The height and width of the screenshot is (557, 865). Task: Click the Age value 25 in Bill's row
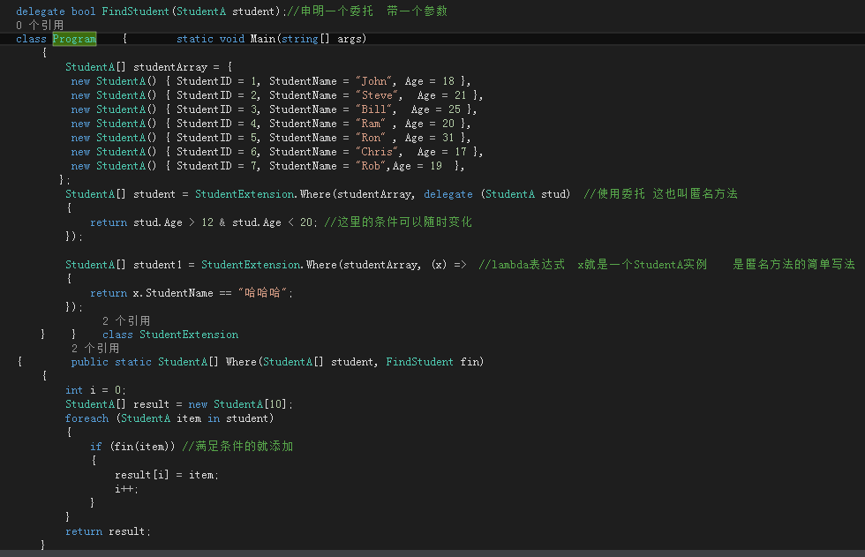point(455,109)
